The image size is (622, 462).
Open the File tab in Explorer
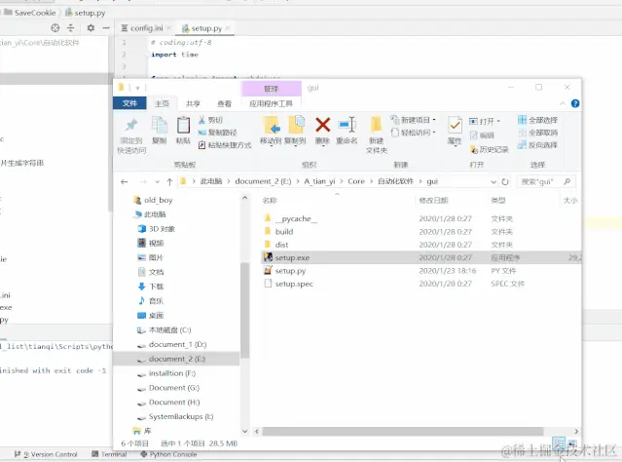click(x=129, y=103)
